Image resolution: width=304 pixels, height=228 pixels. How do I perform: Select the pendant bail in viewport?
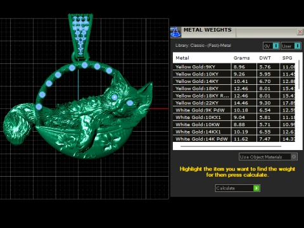80,36
